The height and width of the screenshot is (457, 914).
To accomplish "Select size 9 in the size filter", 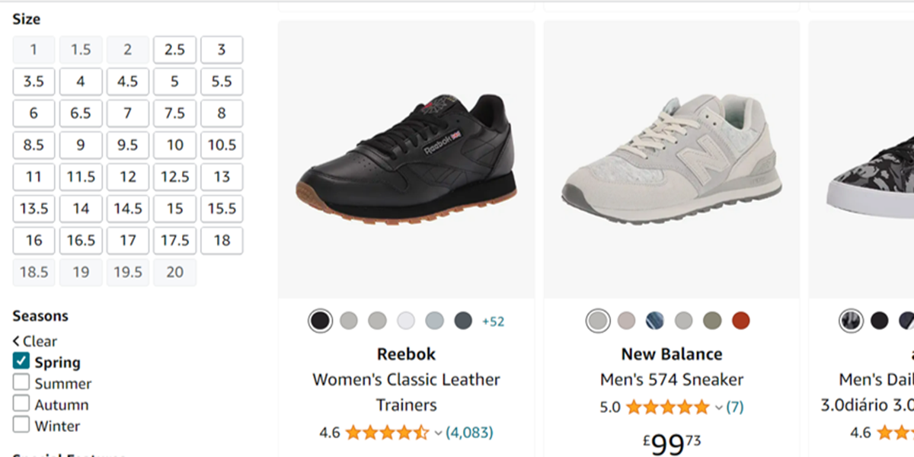I will (x=81, y=145).
